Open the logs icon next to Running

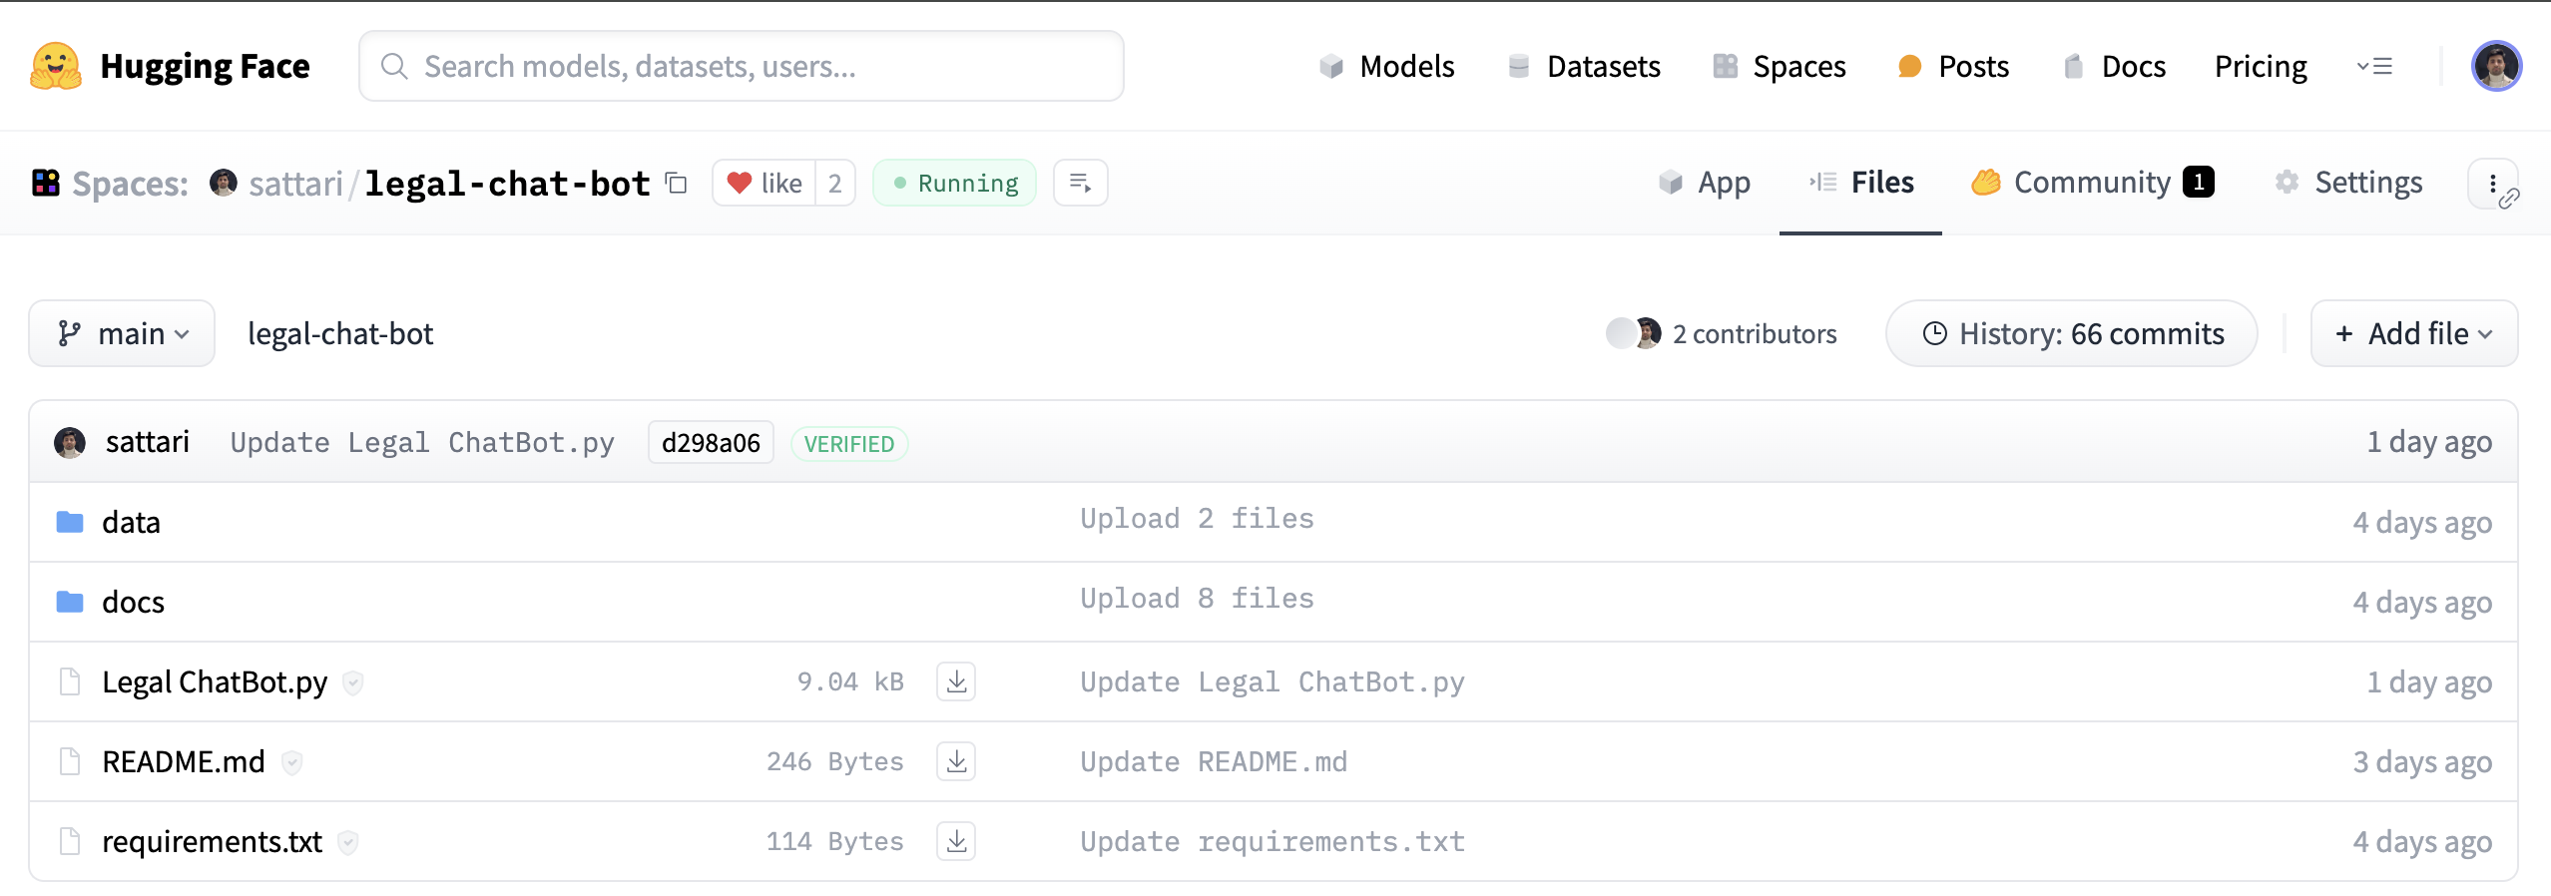1081,184
